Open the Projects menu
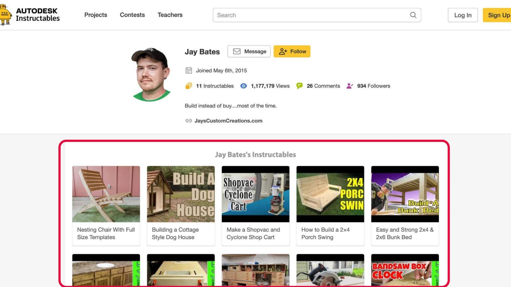The width and height of the screenshot is (511, 287). (x=95, y=15)
